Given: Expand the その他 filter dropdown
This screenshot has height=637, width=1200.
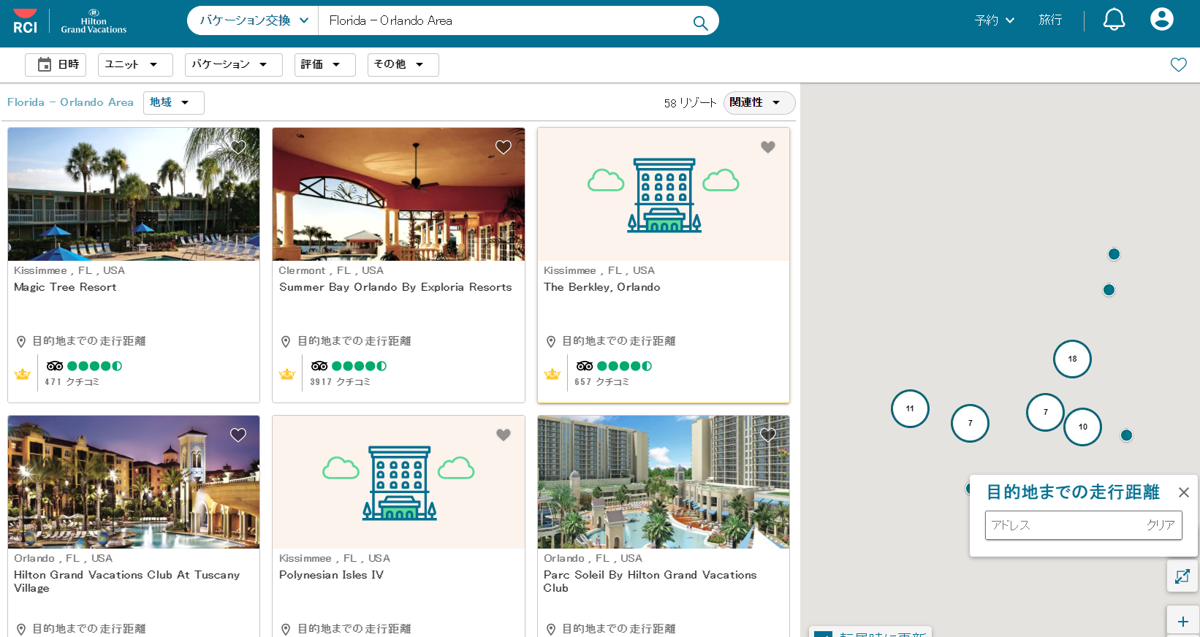Looking at the screenshot, I should click(403, 64).
